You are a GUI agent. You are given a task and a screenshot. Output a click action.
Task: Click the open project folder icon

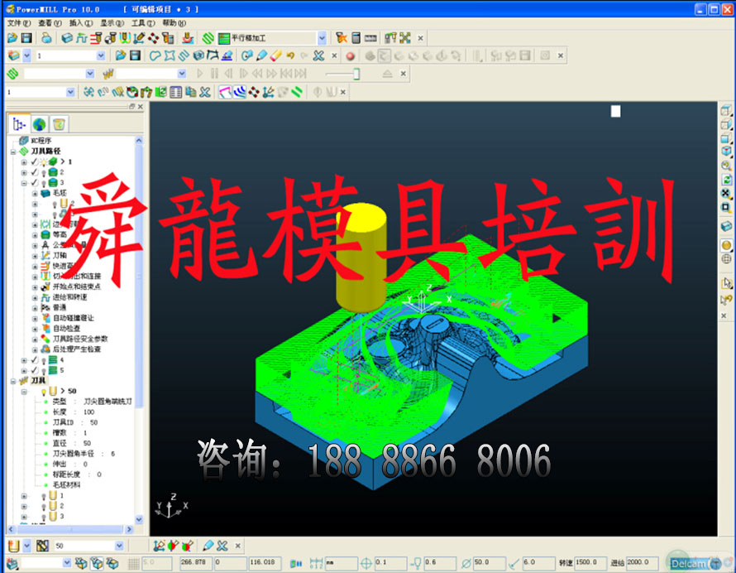12,38
